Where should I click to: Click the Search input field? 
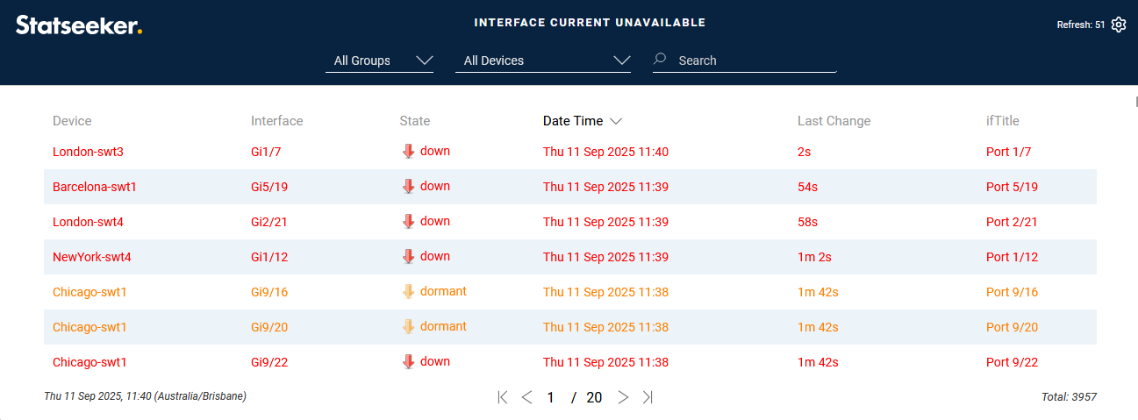[x=755, y=61]
